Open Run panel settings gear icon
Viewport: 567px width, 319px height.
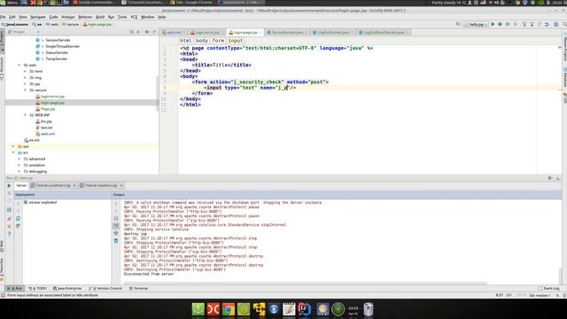(x=550, y=178)
